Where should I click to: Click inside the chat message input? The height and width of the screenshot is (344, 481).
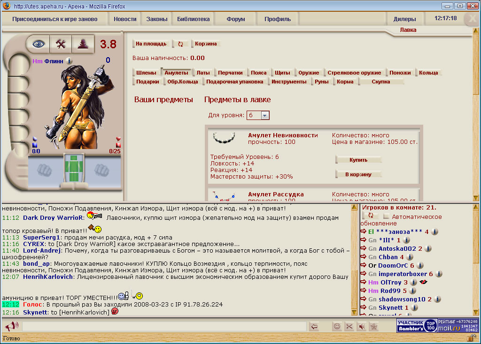tap(164, 327)
